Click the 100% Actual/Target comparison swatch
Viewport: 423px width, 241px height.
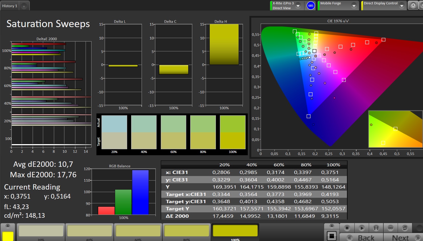[x=233, y=132]
